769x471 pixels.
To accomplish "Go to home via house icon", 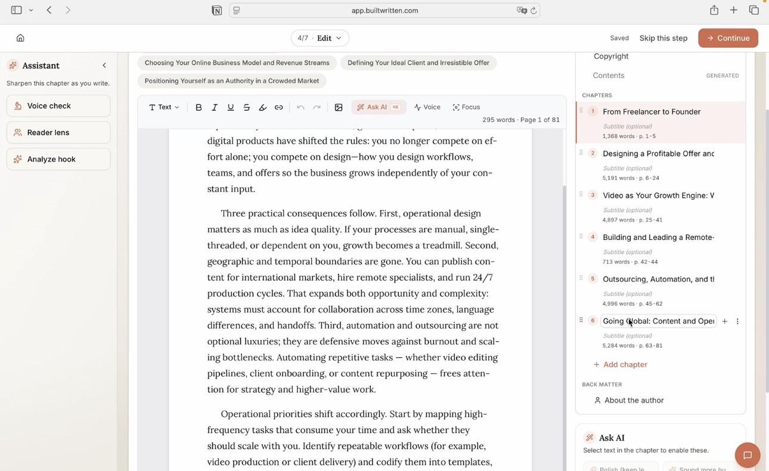I will coord(20,38).
